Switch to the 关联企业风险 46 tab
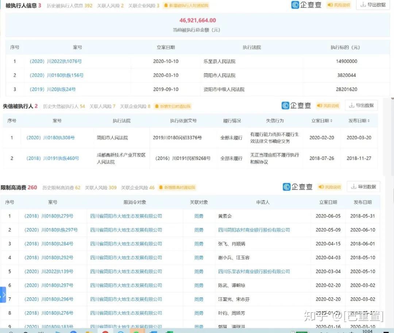This screenshot has height=333, width=394. [138, 187]
